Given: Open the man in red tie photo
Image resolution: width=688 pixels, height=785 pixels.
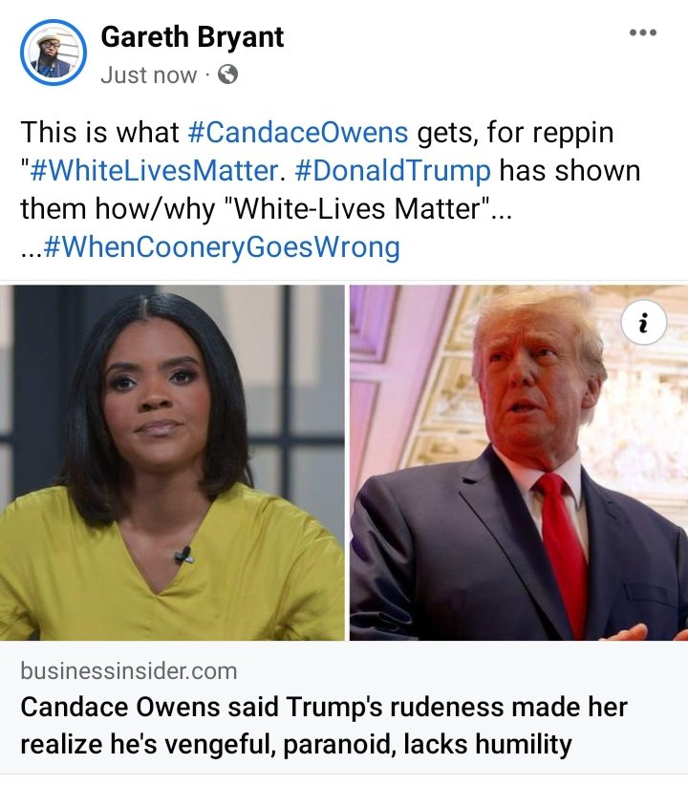Looking at the screenshot, I should pos(519,462).
